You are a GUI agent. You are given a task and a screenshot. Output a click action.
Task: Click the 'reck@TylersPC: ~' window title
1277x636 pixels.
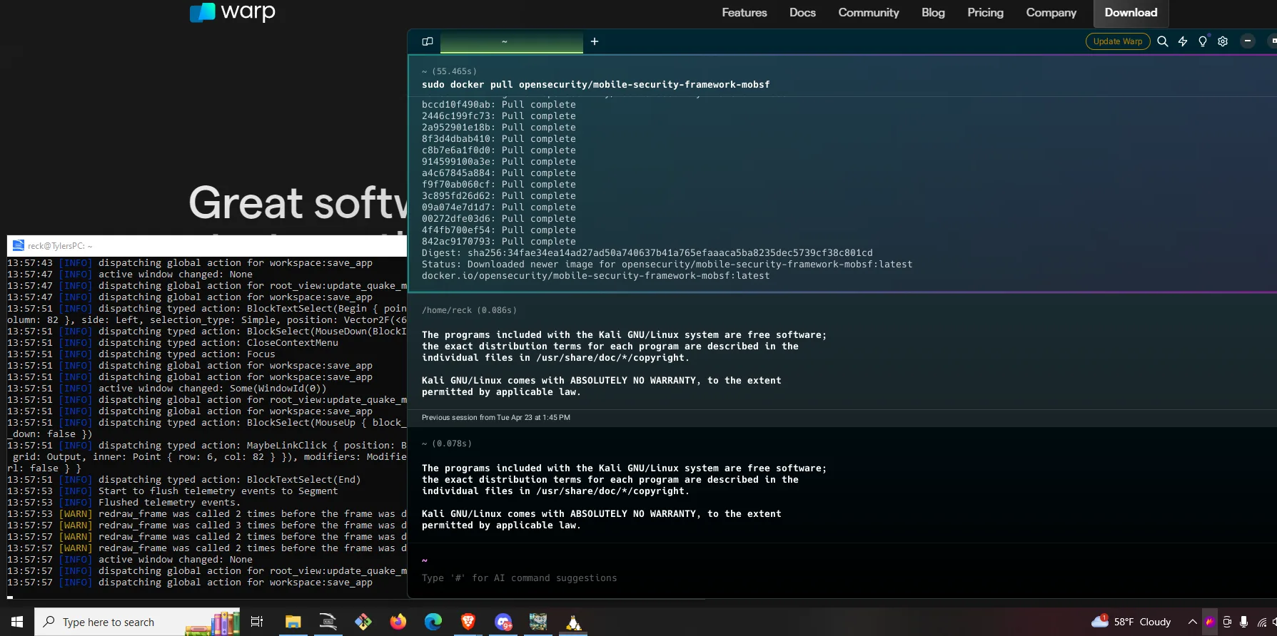point(60,246)
